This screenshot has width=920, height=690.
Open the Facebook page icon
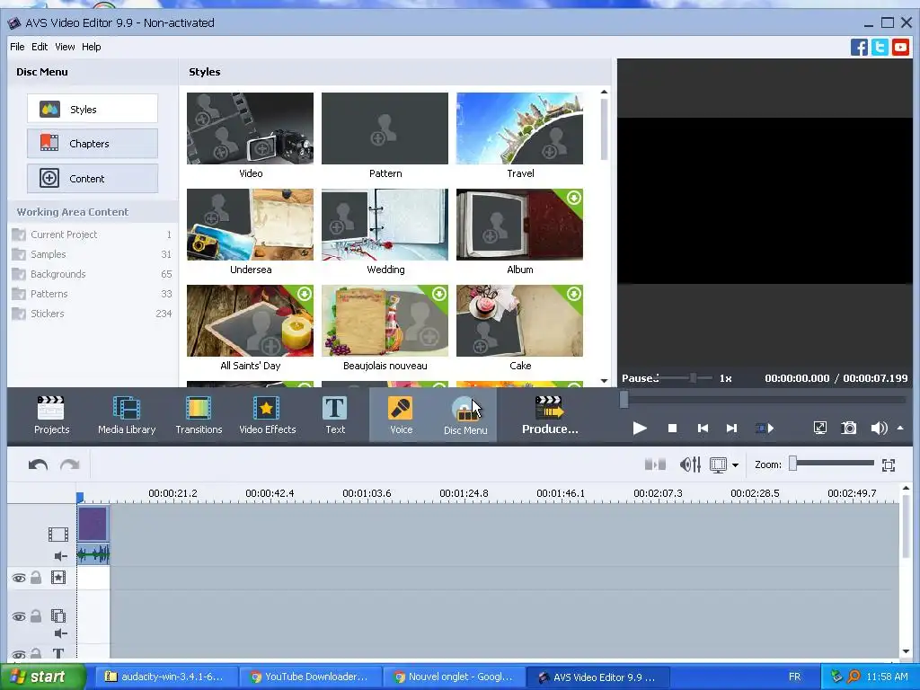pyautogui.click(x=859, y=47)
